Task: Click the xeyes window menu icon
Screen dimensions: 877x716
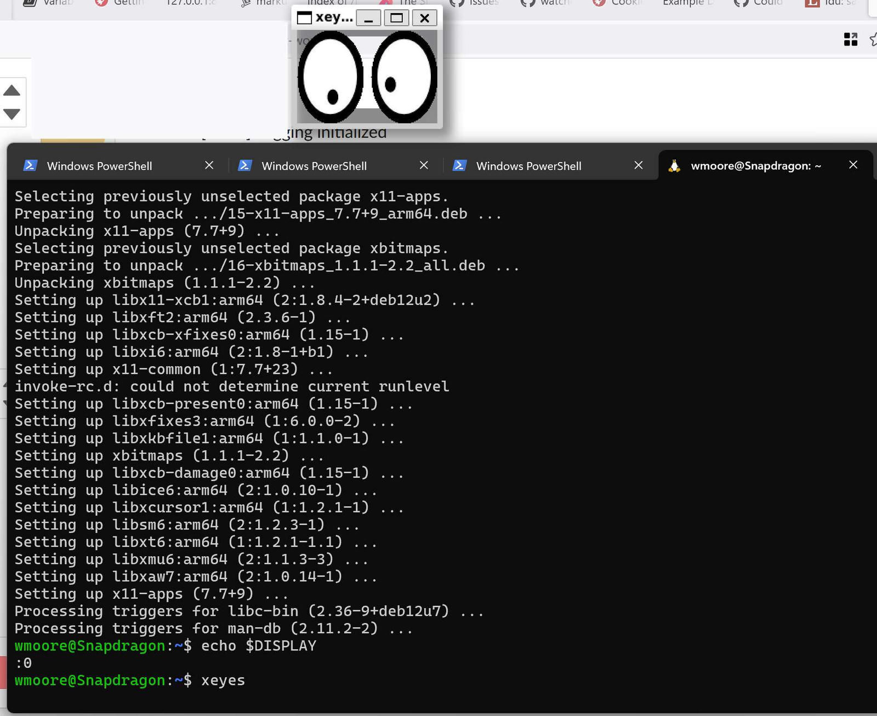Action: 304,18
